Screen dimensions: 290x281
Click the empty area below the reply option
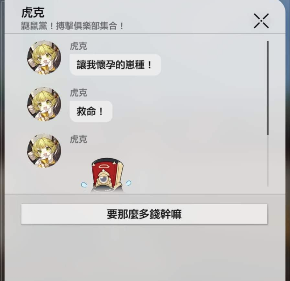144,252
